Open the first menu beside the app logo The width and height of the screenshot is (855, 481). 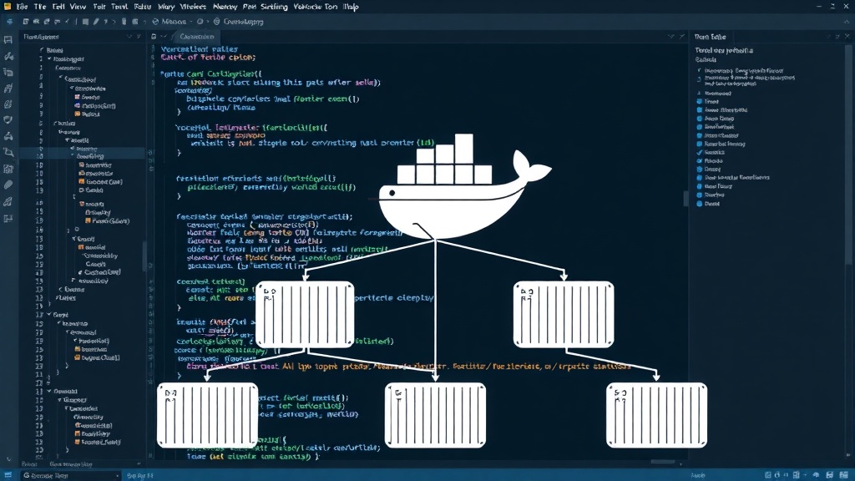[x=22, y=7]
